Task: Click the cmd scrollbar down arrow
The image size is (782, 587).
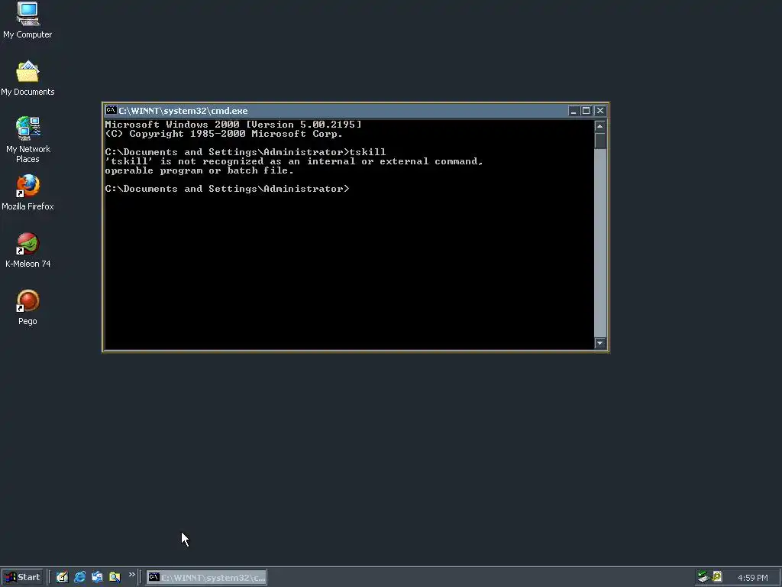Action: coord(600,343)
